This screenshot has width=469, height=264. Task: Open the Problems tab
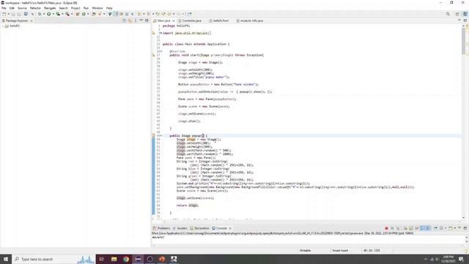point(161,228)
